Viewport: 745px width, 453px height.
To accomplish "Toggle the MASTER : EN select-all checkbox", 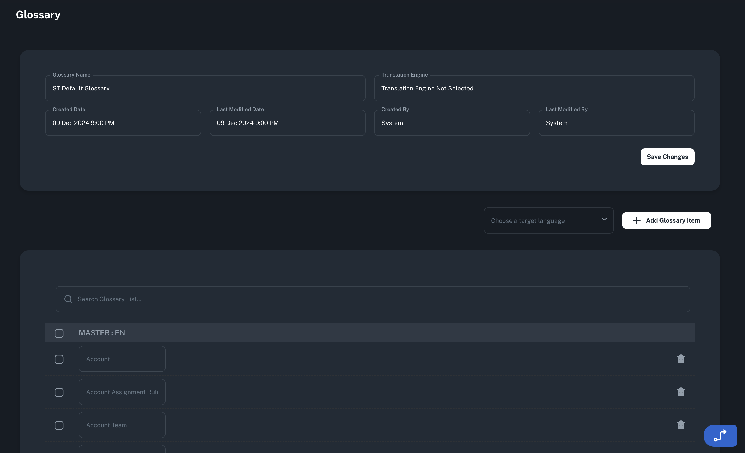I will [x=59, y=333].
